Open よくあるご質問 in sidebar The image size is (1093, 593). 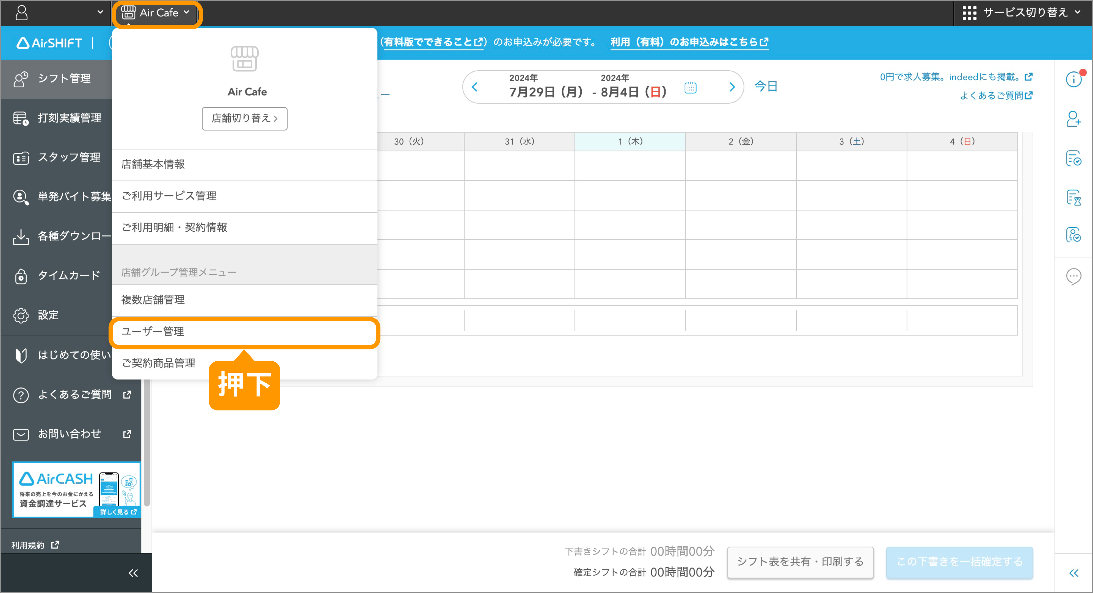coord(71,395)
